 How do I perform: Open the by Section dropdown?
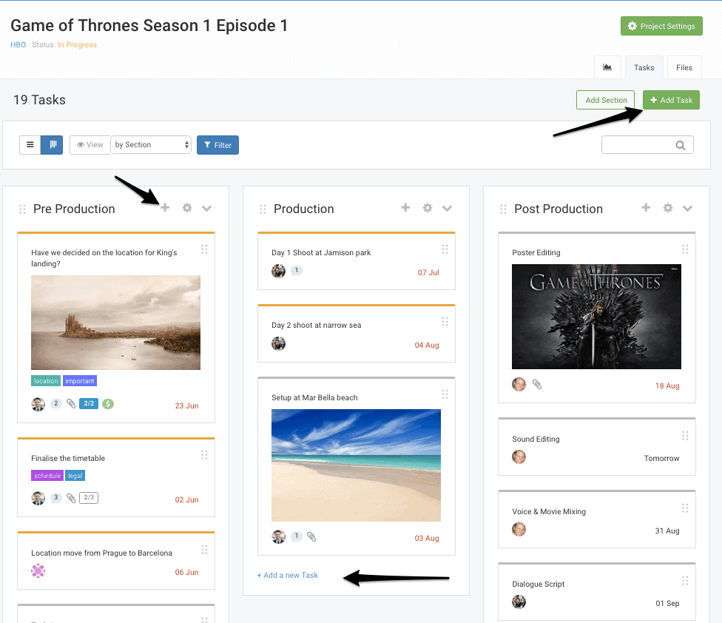tap(151, 144)
